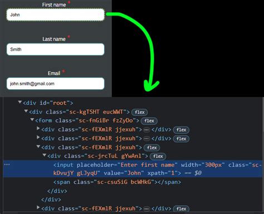Collapse the expanded sc-fEXmlR jjexuh div
Viewport: 264px width, 214px height.
(x=38, y=147)
